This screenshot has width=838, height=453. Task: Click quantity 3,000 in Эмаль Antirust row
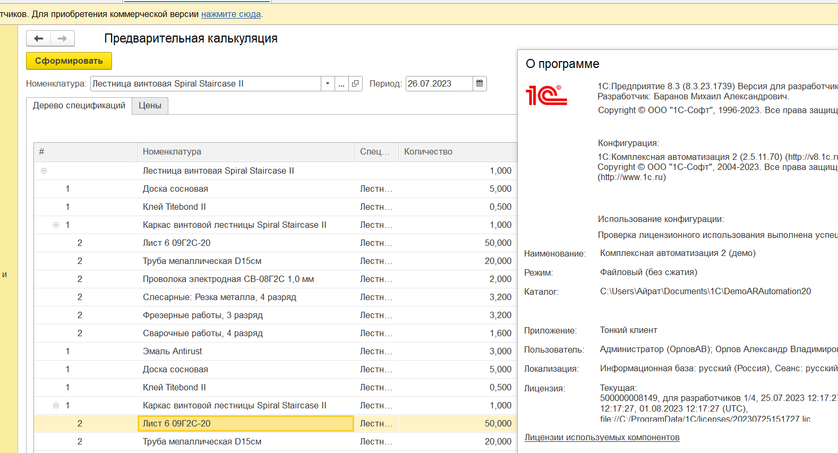pos(500,351)
